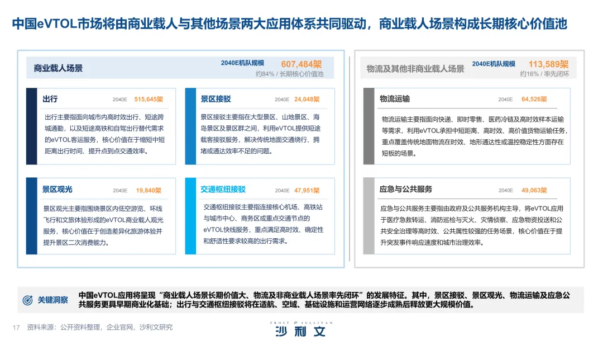Viewport: 603px width, 340px height.
Task: Click the 景区观光 description paragraph
Action: point(103,225)
